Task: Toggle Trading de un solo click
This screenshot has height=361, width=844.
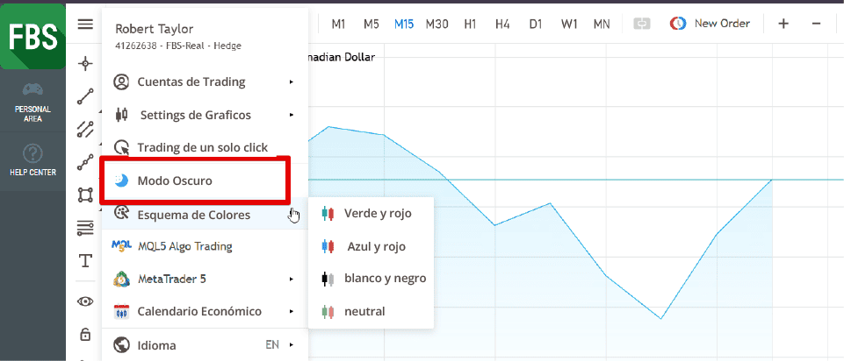Action: pyautogui.click(x=202, y=147)
